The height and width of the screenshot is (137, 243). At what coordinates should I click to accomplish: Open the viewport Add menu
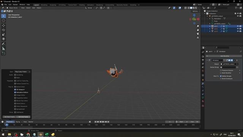pos(33,8)
